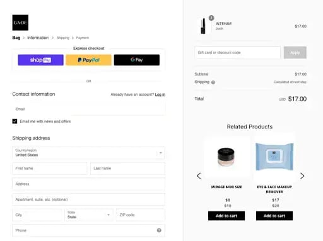Add Mirage Mini Size to cart
323x241 pixels.
[x=226, y=216]
